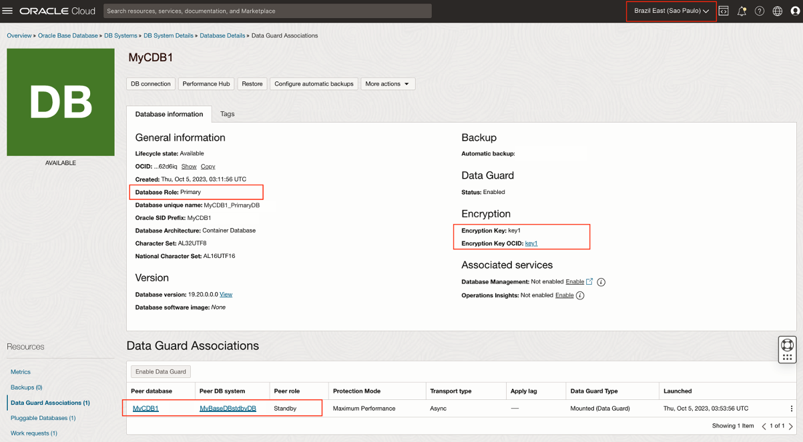Open row actions menu for MyCDB1 peer
803x442 pixels.
792,409
